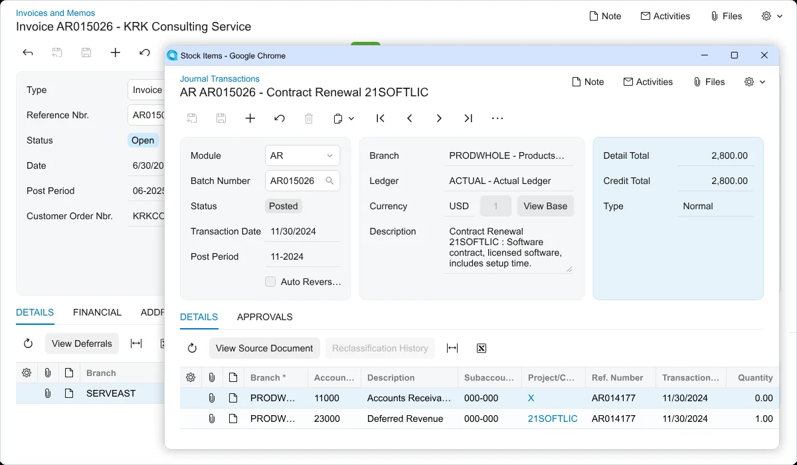Refresh the journal details grid
This screenshot has width=797, height=465.
click(x=192, y=348)
